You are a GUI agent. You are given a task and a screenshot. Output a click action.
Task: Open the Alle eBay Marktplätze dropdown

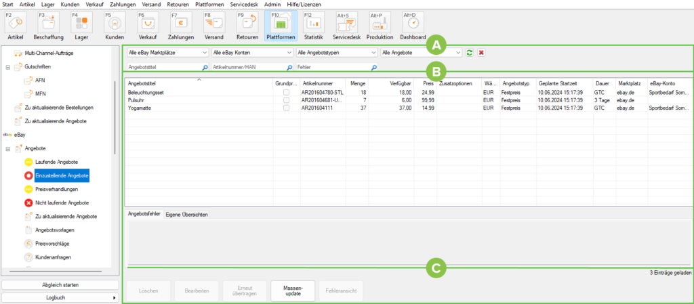coord(167,52)
